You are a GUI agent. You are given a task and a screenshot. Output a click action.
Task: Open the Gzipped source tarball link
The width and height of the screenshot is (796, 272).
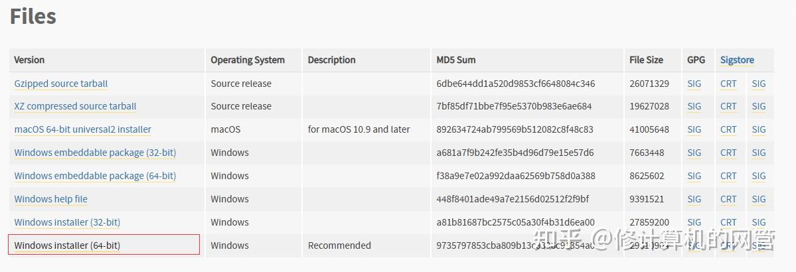(x=60, y=84)
